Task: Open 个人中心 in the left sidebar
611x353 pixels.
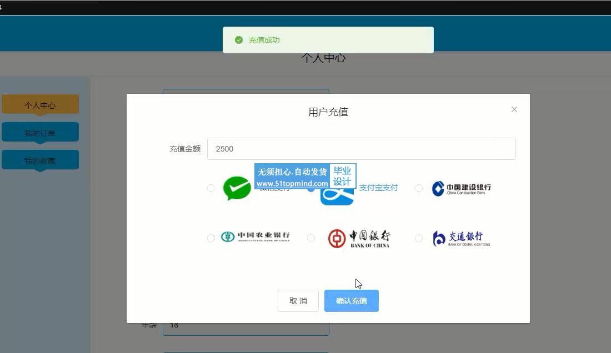Action: click(40, 105)
